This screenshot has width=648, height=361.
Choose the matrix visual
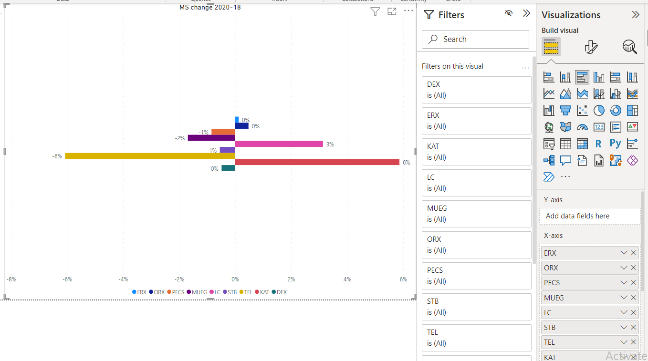click(582, 144)
